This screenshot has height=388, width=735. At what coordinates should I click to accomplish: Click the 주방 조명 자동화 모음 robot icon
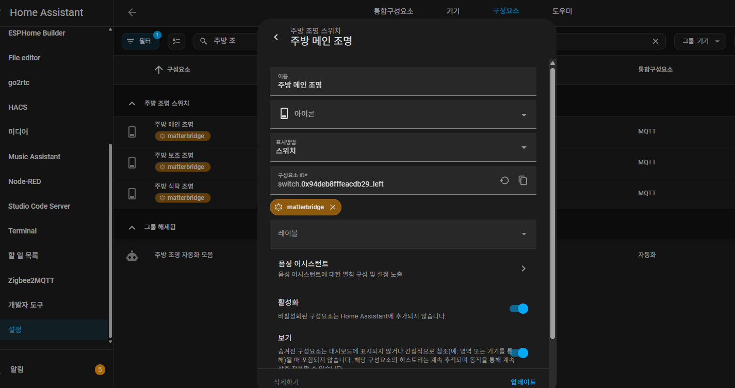pos(132,255)
